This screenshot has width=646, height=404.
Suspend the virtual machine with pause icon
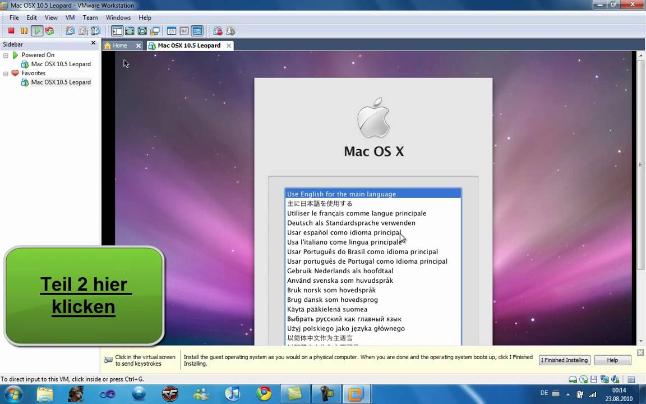pyautogui.click(x=24, y=31)
